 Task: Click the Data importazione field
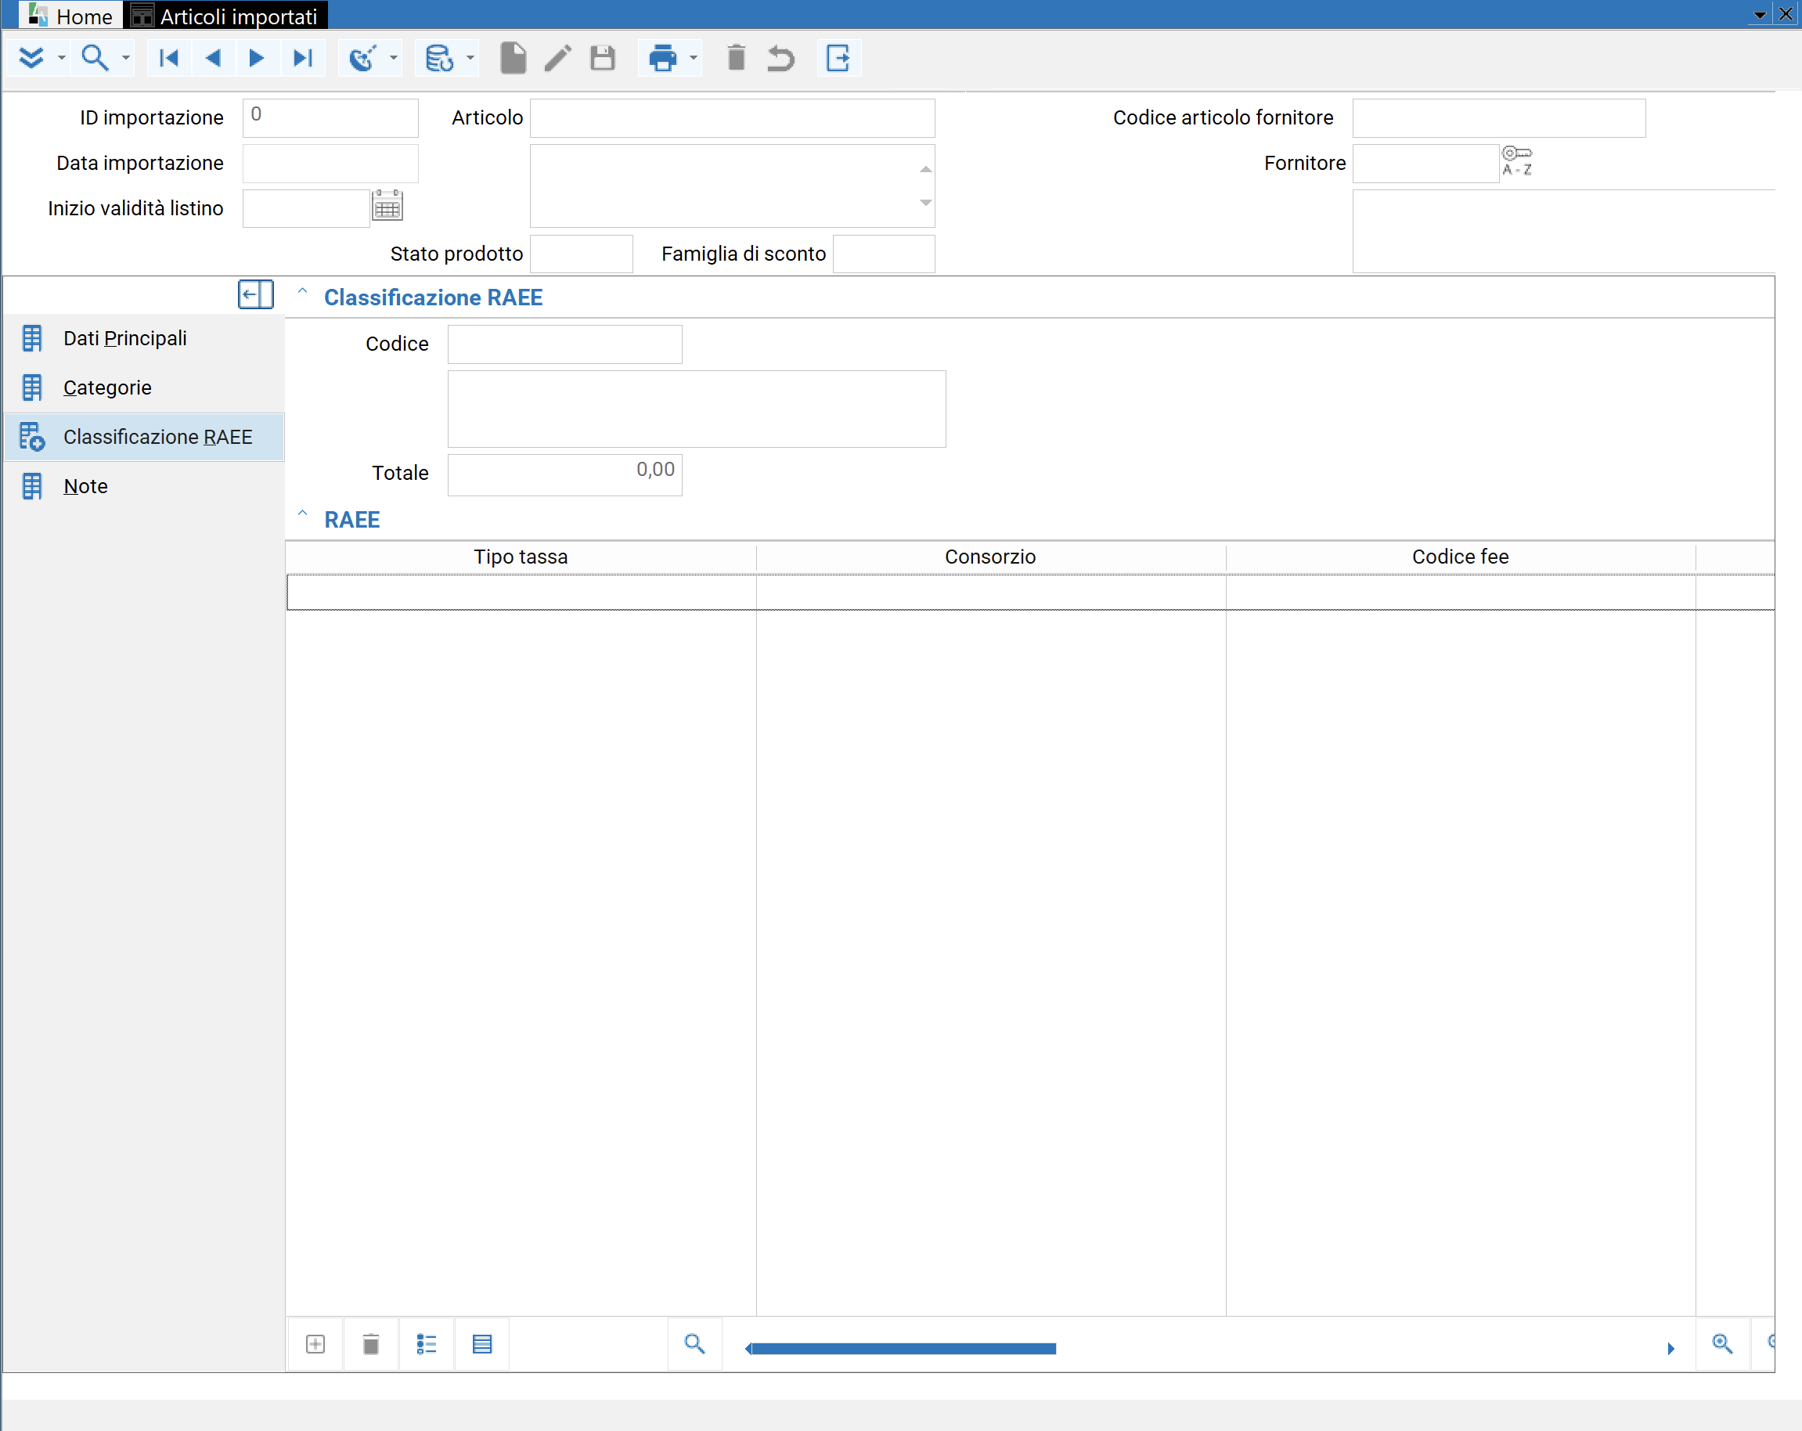coord(330,163)
